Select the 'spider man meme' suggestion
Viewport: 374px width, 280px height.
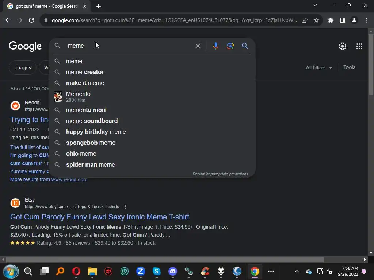click(x=152, y=165)
